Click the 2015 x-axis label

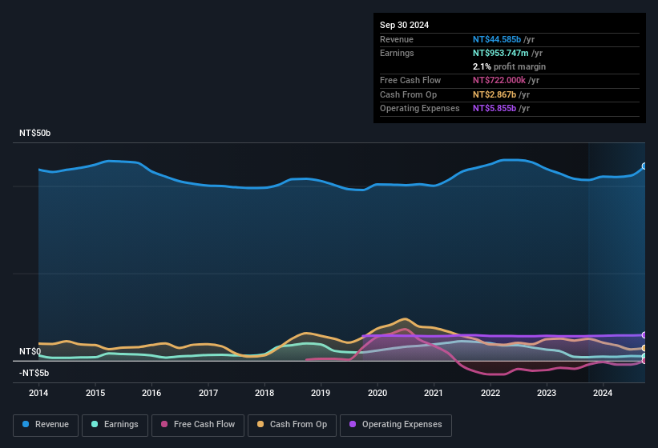click(x=95, y=393)
